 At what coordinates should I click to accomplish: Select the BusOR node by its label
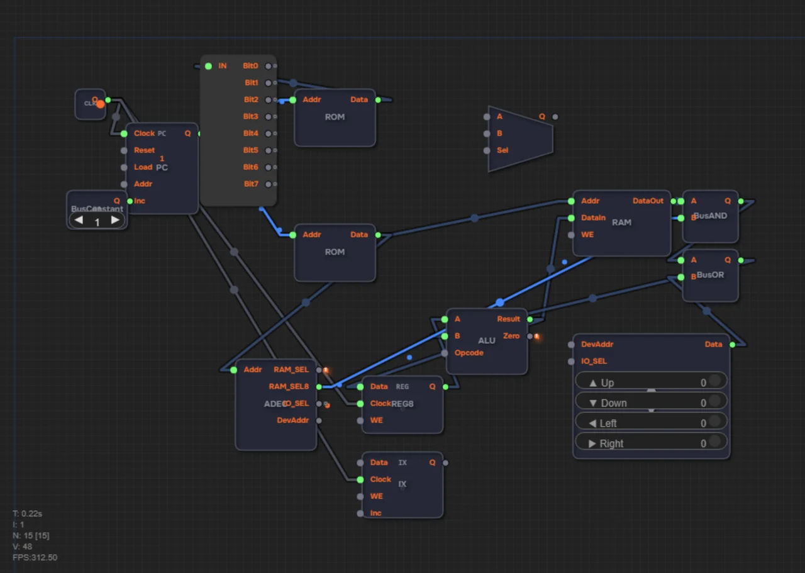coord(711,275)
